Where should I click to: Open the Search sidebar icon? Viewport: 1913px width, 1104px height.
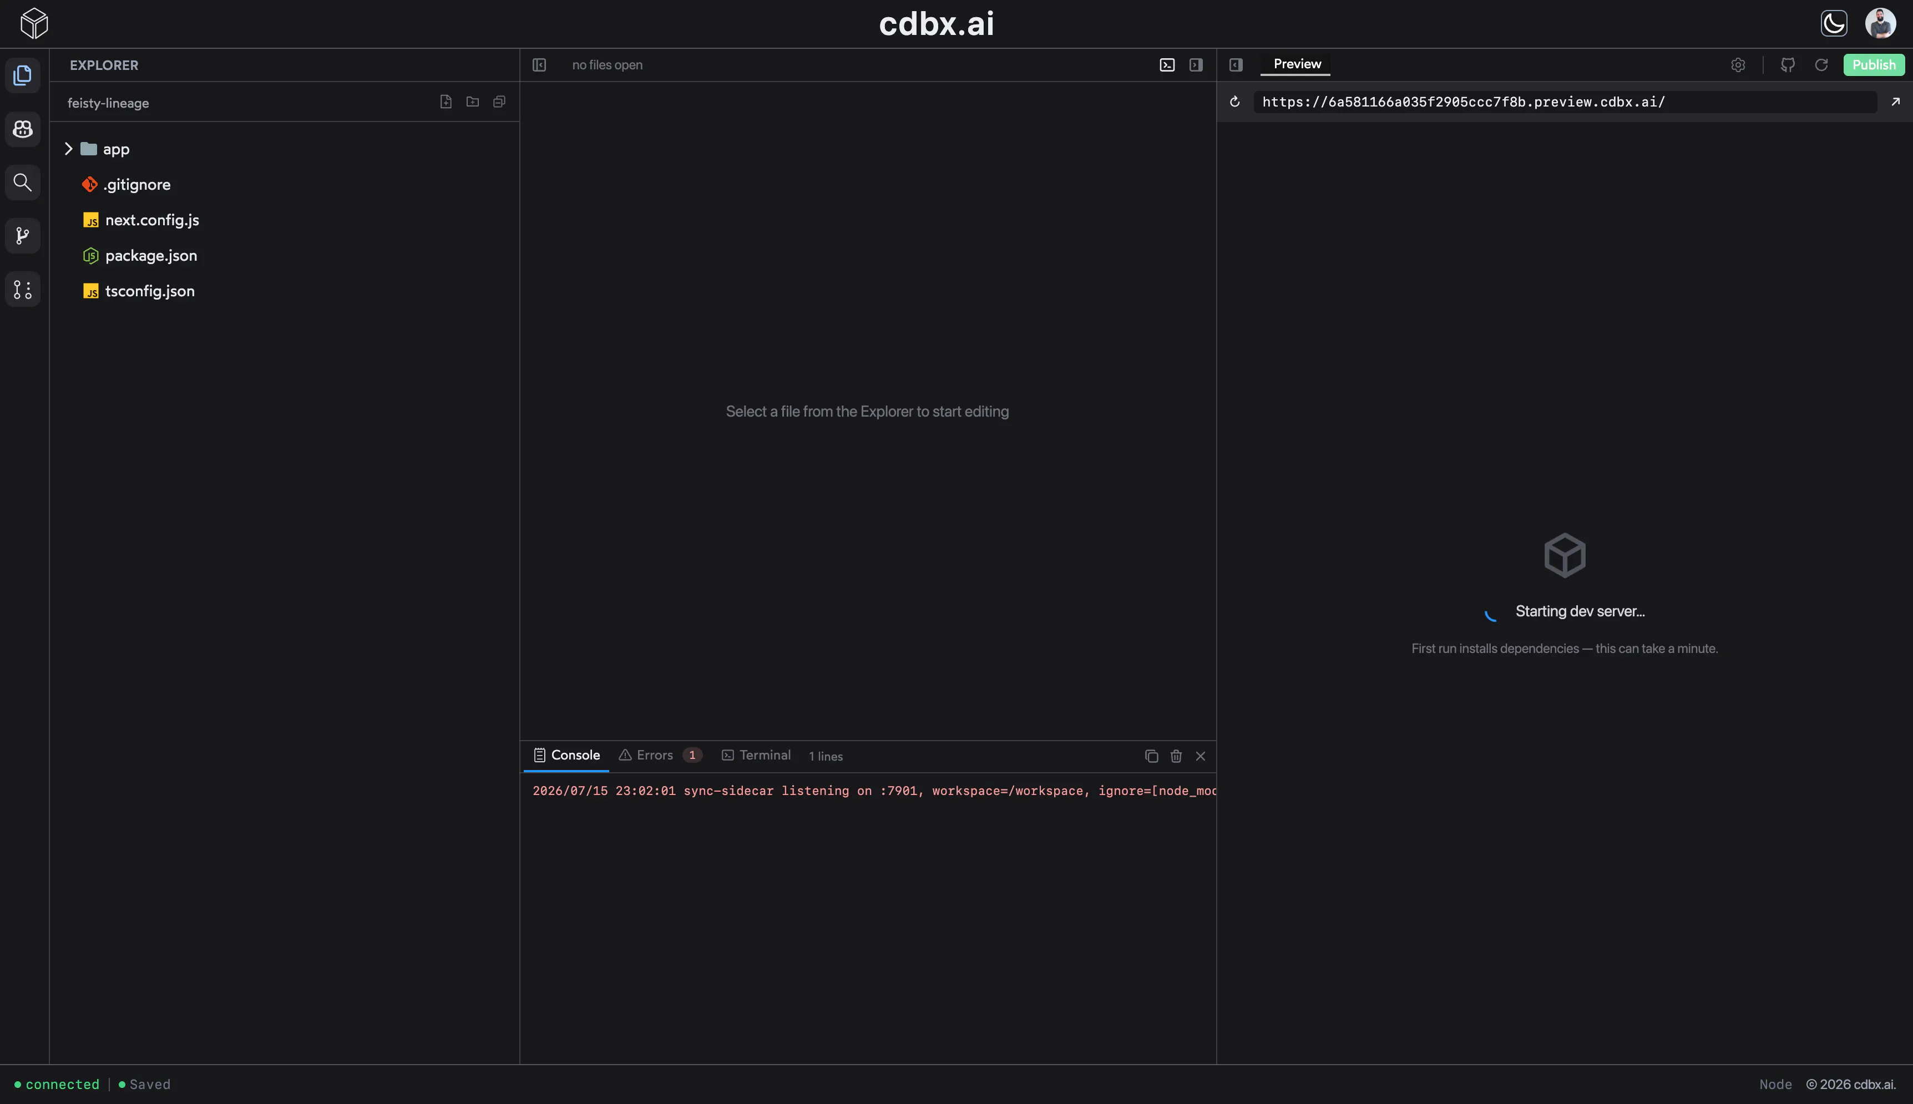23,182
